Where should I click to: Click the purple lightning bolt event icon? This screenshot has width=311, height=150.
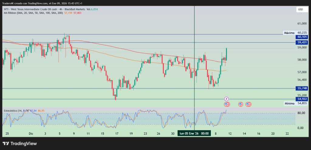click(226, 99)
